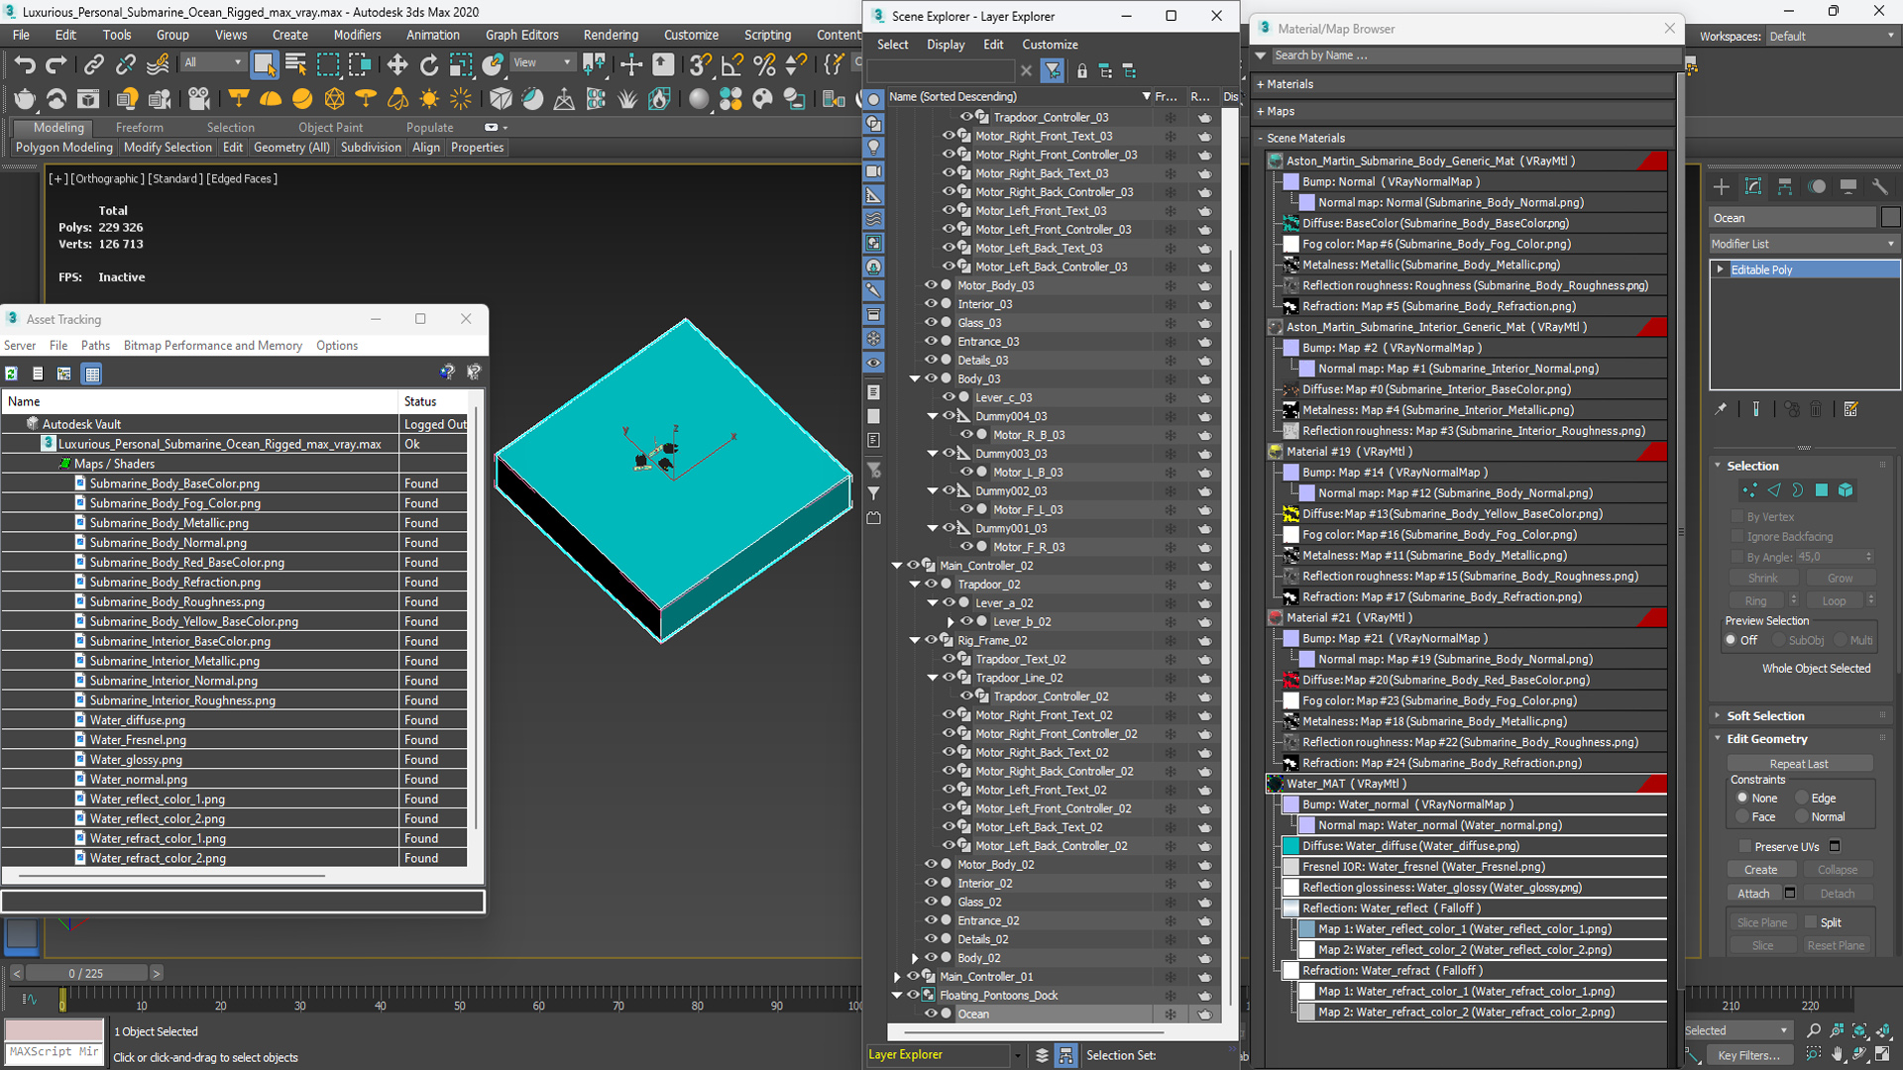
Task: Click the Redo arrow icon
Action: [x=56, y=65]
